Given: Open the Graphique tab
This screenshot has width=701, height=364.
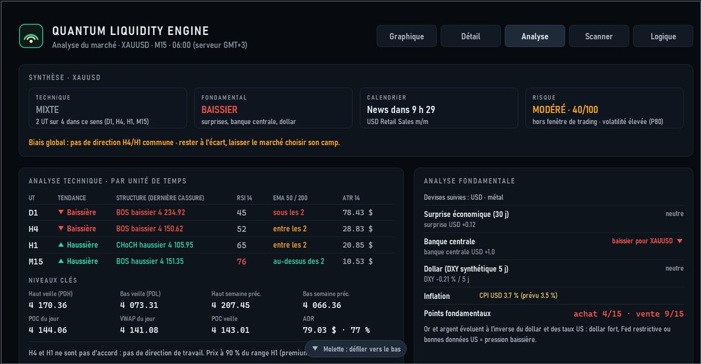Looking at the screenshot, I should click(x=407, y=36).
